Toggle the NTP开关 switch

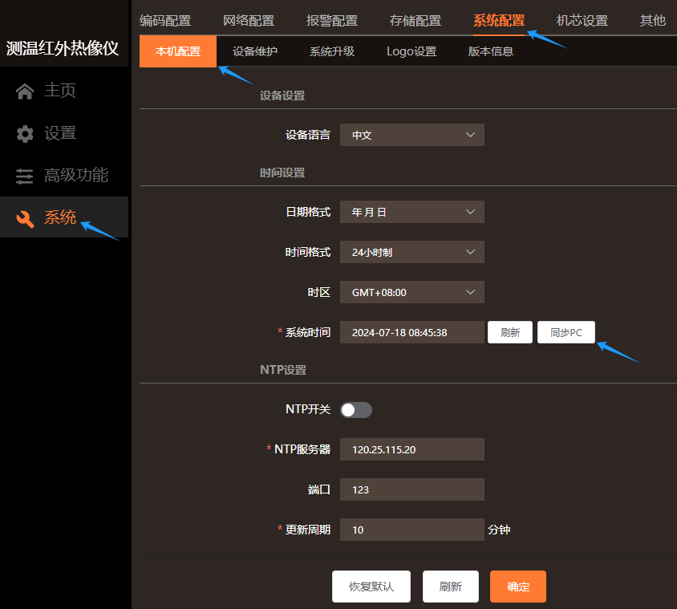pyautogui.click(x=355, y=410)
